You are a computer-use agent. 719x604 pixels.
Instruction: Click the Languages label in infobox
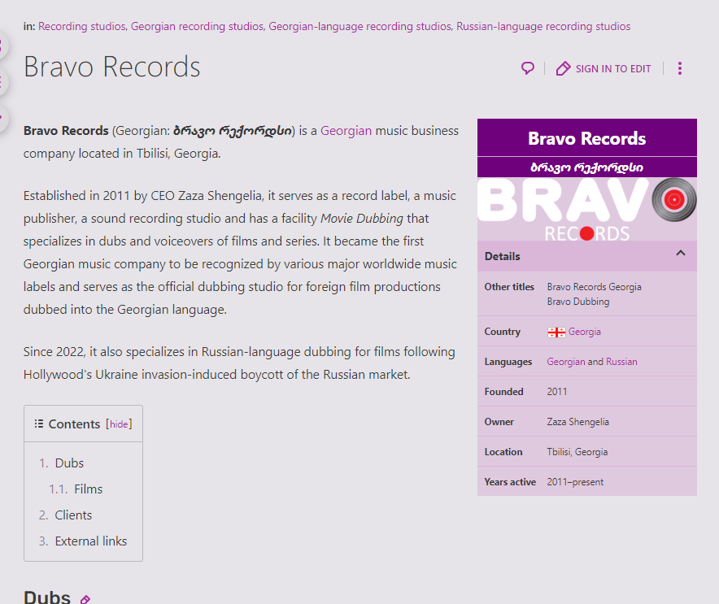508,362
